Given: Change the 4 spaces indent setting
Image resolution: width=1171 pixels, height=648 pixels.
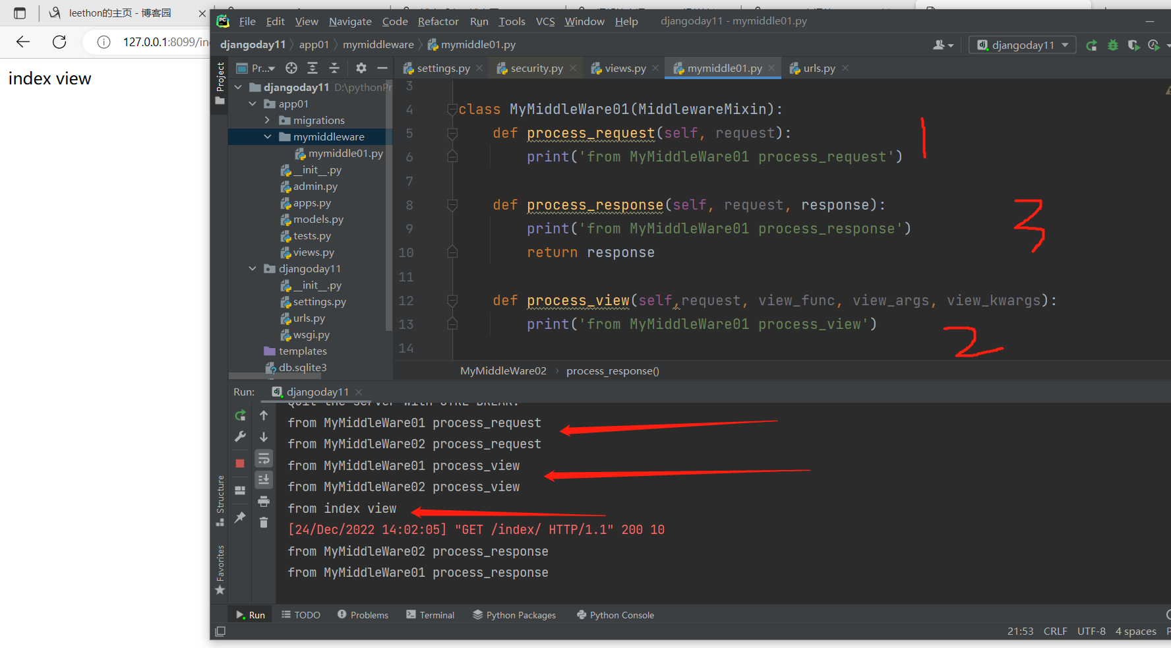Looking at the screenshot, I should [x=1135, y=632].
